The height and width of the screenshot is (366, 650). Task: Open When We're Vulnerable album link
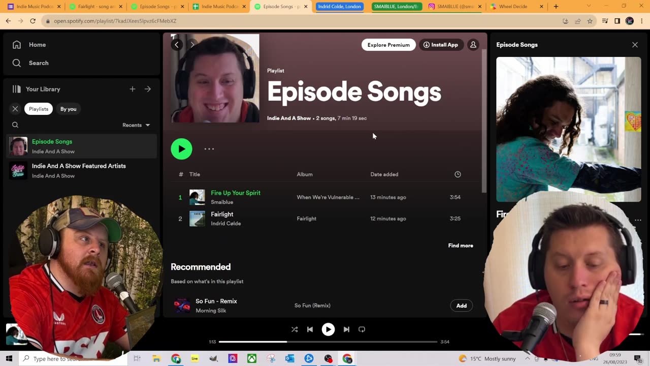(x=328, y=197)
